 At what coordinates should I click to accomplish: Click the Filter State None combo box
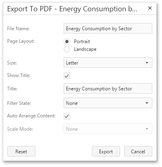pyautogui.click(x=108, y=103)
